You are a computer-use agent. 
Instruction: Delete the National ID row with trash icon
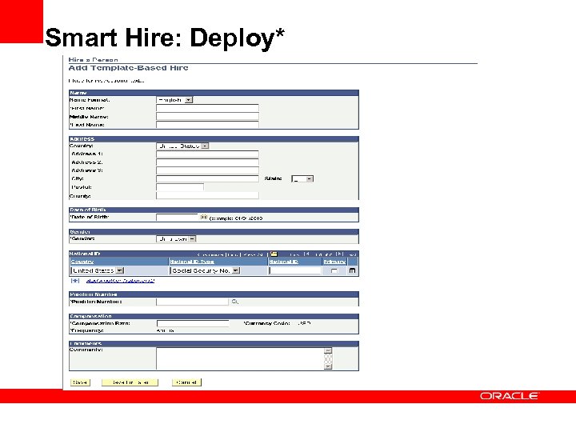coord(352,270)
